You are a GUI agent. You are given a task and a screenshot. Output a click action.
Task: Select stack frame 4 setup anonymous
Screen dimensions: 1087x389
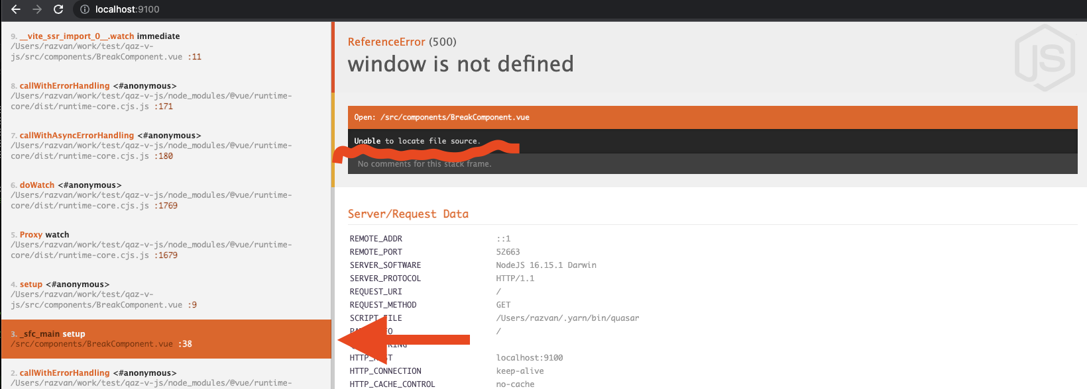click(x=166, y=294)
